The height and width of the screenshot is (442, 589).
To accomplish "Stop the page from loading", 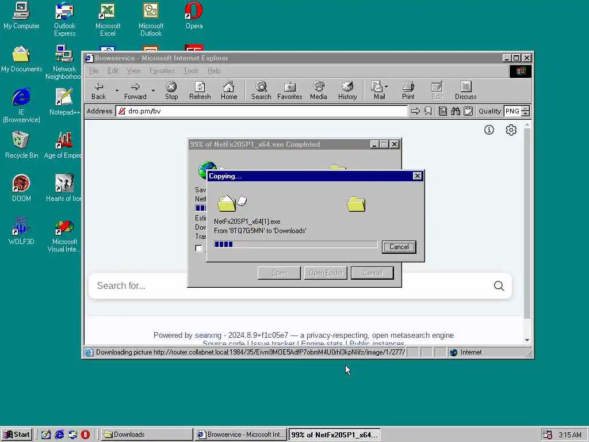I will pyautogui.click(x=171, y=90).
